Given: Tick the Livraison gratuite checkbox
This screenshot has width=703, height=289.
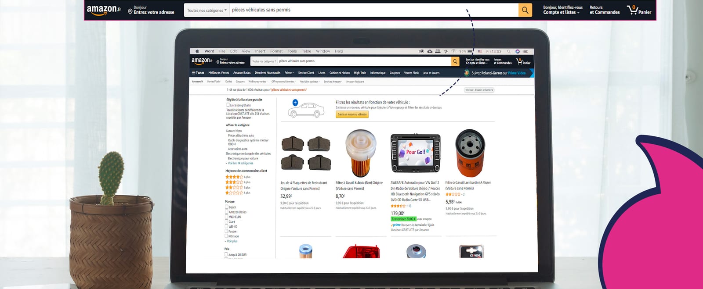Looking at the screenshot, I should [x=228, y=105].
